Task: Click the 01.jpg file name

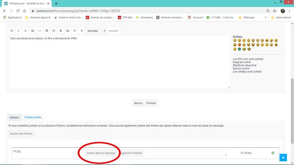Action: click(17, 151)
